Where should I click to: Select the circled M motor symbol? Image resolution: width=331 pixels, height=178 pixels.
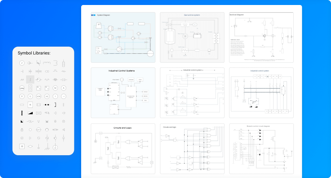55,88
